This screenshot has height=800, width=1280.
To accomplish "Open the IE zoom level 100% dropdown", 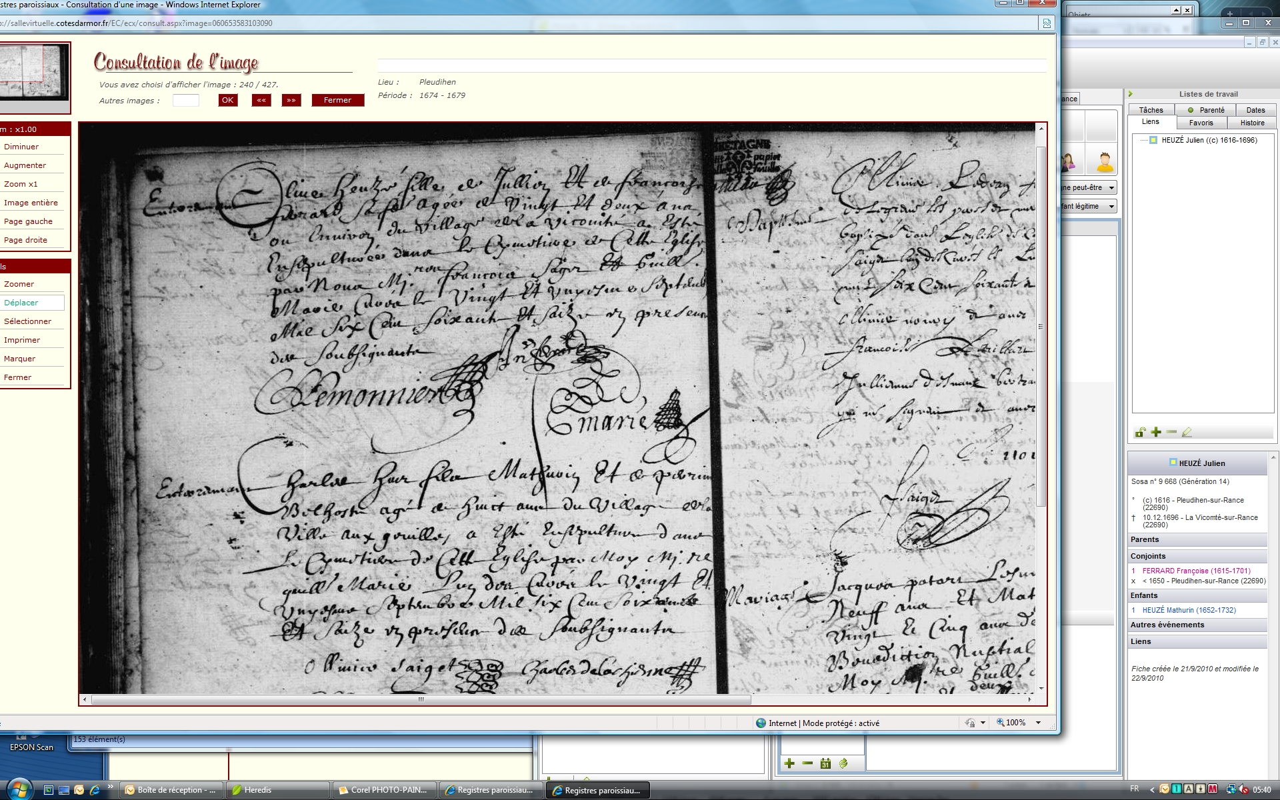I will click(1038, 723).
